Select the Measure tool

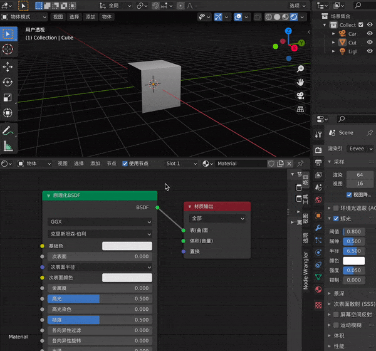coord(8,146)
